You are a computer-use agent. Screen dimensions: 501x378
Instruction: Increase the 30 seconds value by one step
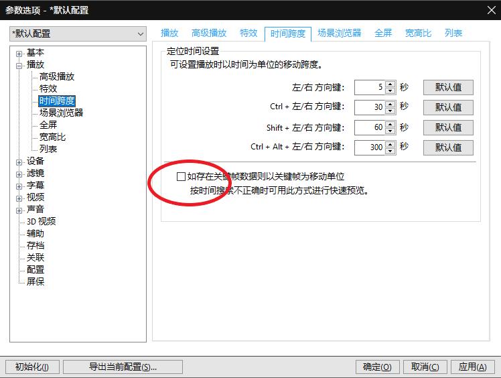pyautogui.click(x=390, y=104)
